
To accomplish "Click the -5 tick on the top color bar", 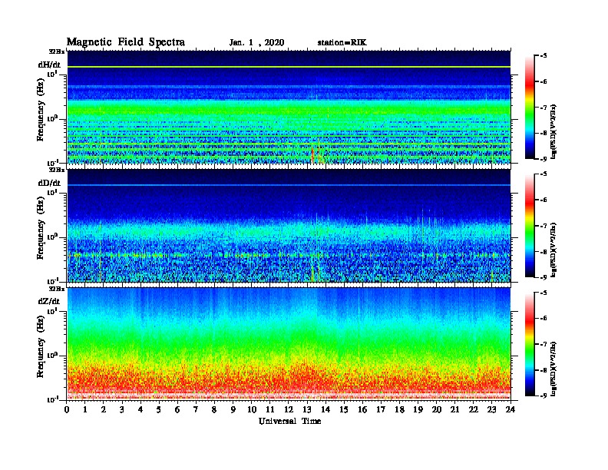I will 543,56.
